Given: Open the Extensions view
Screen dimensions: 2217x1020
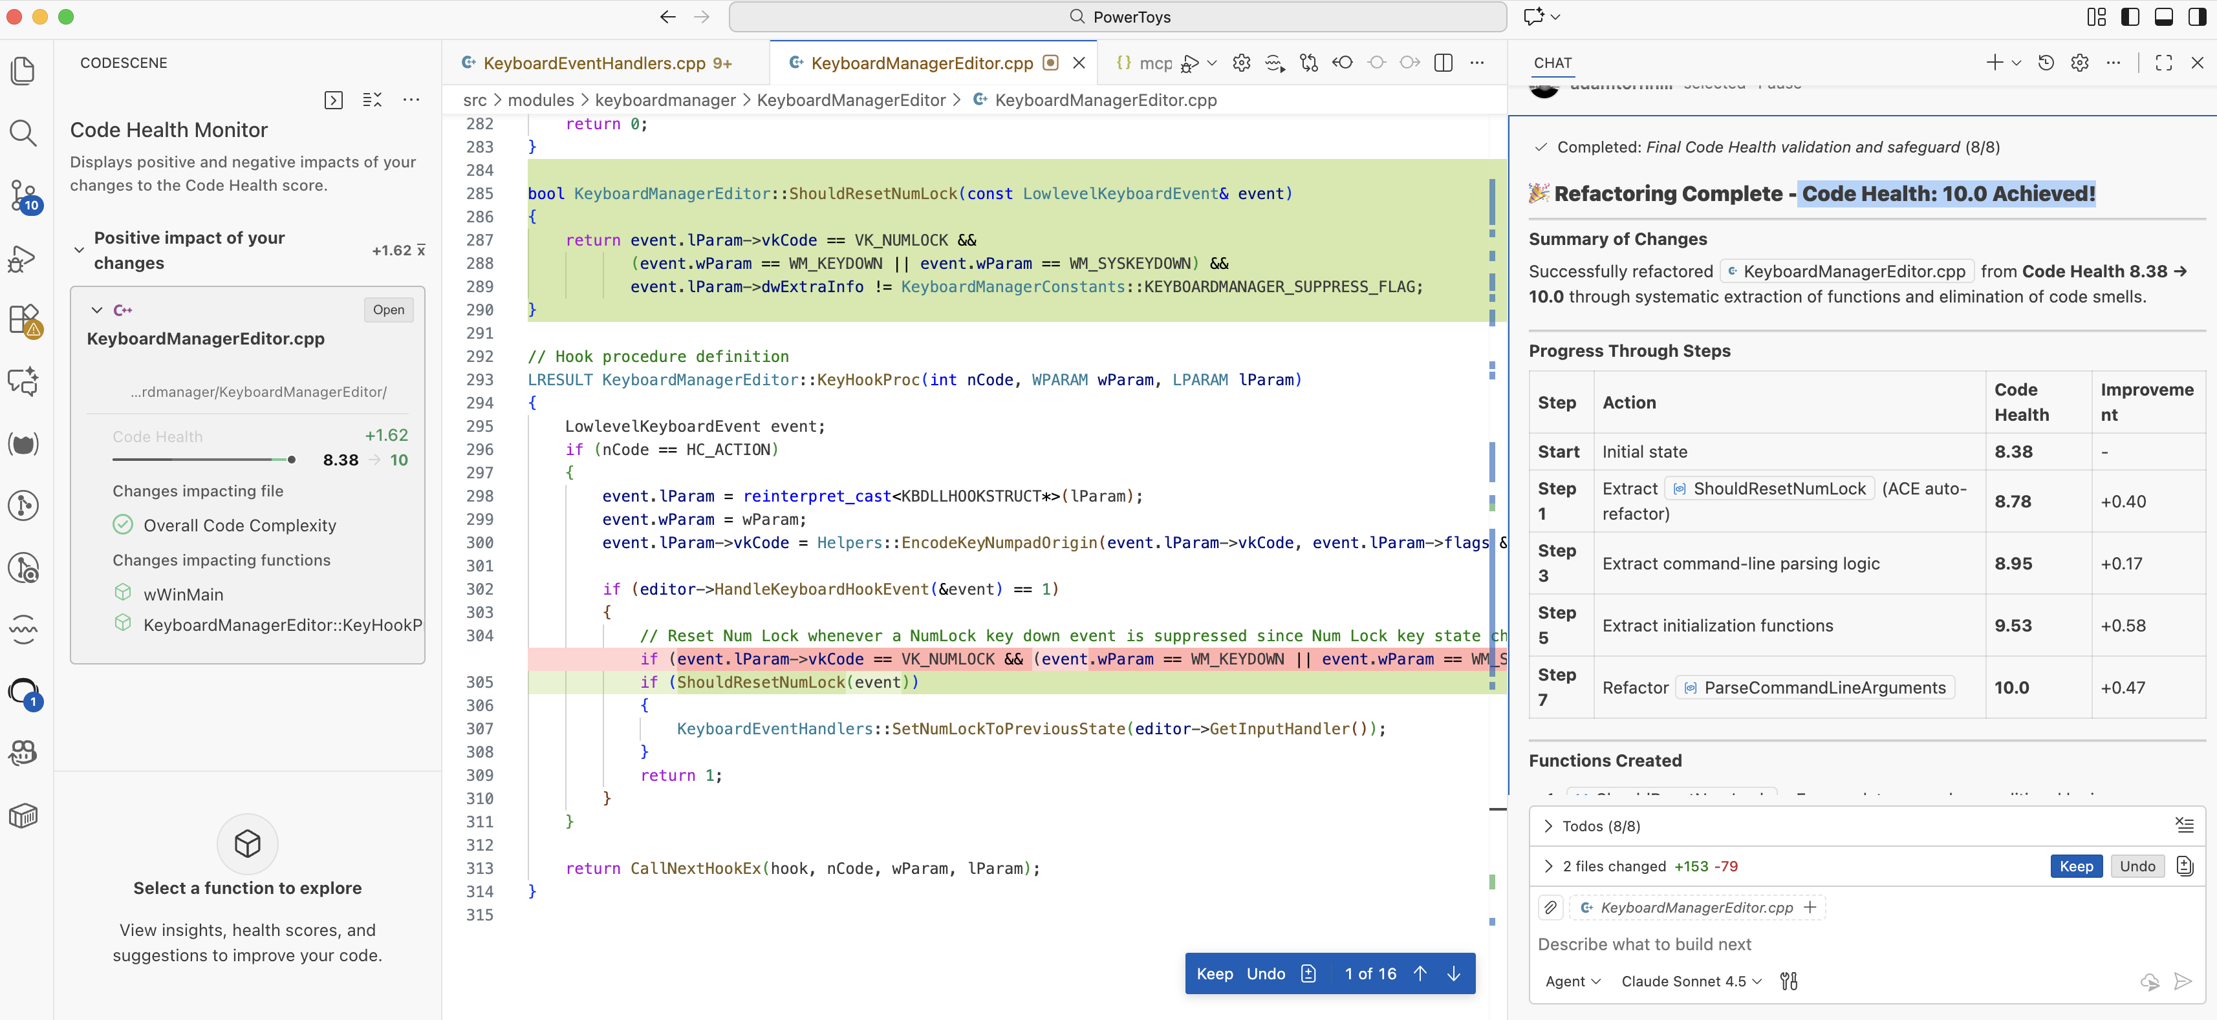Looking at the screenshot, I should [23, 320].
